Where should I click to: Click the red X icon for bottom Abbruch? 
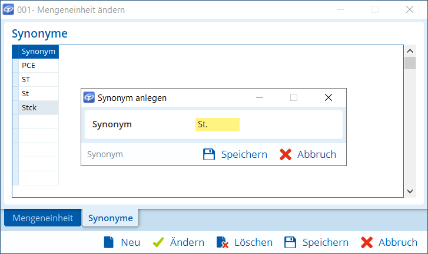367,242
